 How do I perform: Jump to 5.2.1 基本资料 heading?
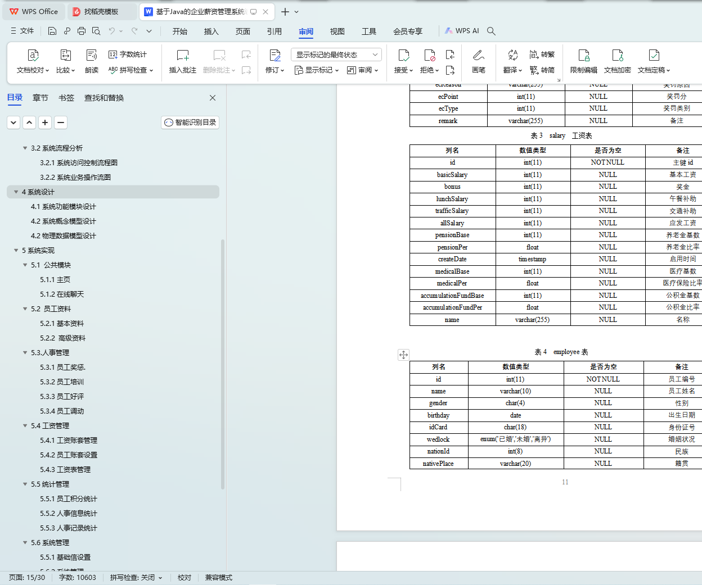pyautogui.click(x=62, y=324)
